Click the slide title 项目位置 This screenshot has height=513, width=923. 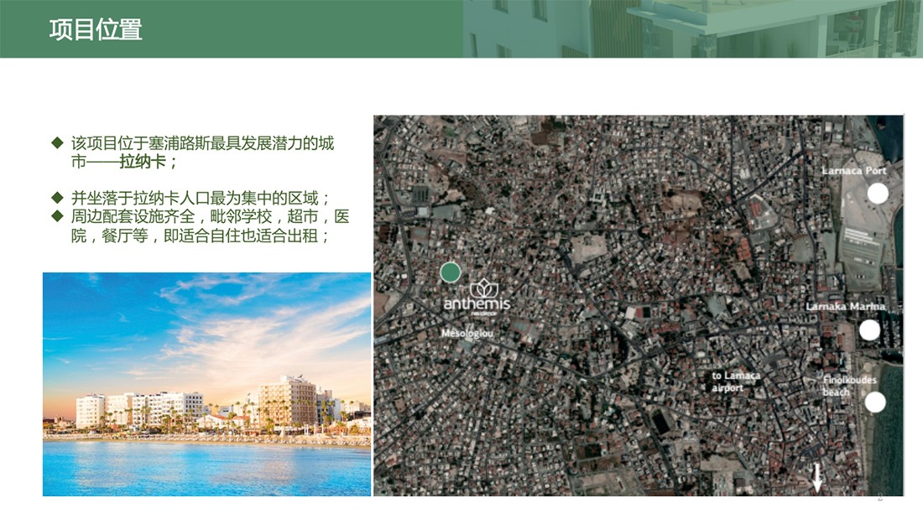[96, 29]
